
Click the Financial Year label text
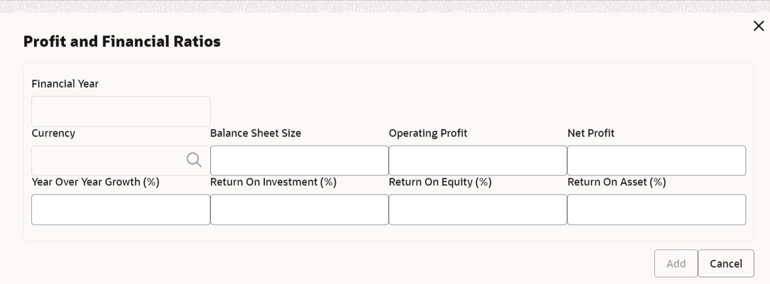(65, 84)
